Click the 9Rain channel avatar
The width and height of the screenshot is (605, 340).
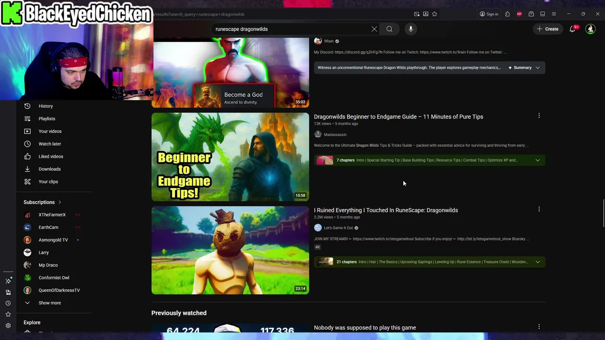pos(318,41)
